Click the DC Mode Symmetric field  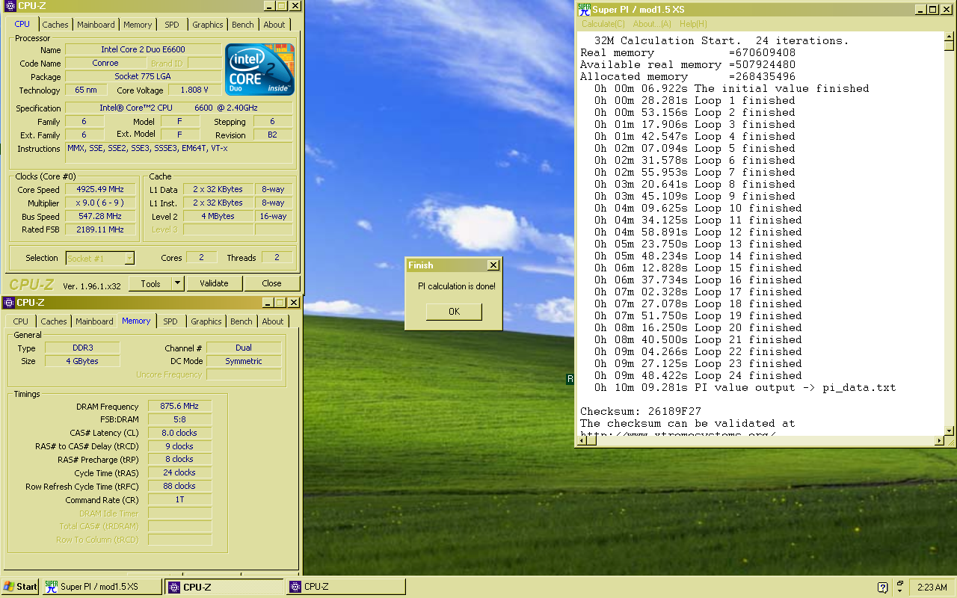pos(244,361)
